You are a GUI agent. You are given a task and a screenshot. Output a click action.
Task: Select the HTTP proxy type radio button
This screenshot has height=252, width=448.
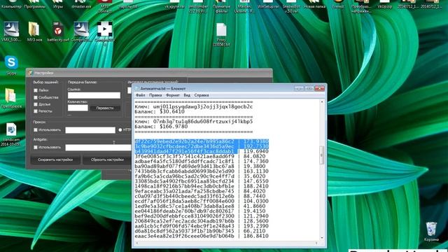tap(120, 130)
